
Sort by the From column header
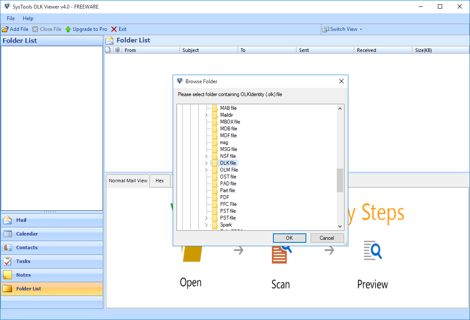[x=151, y=50]
